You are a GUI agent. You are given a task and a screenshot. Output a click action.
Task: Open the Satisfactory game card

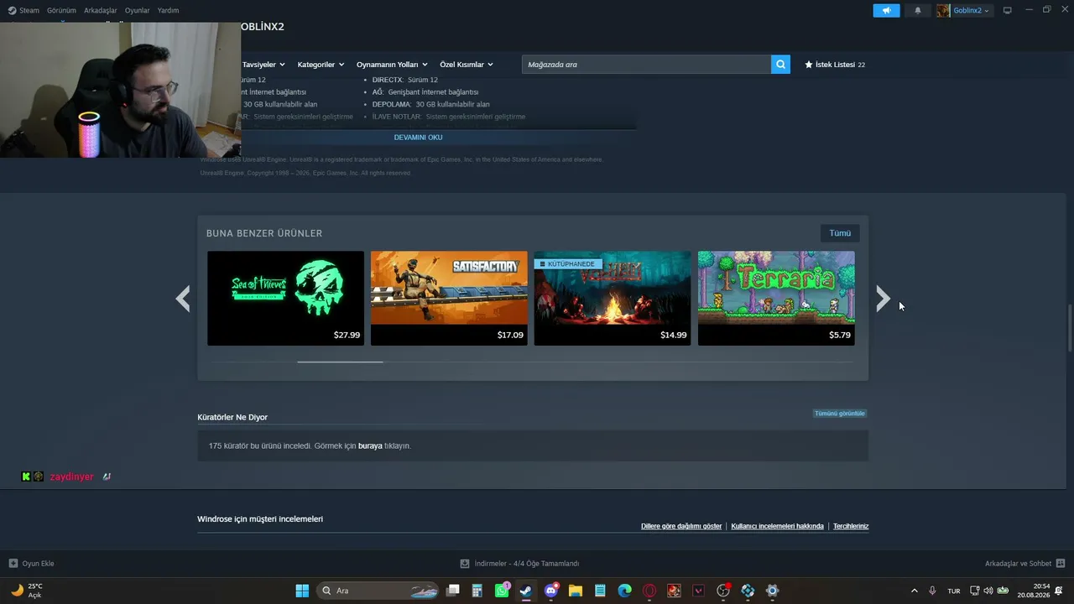[x=449, y=299]
